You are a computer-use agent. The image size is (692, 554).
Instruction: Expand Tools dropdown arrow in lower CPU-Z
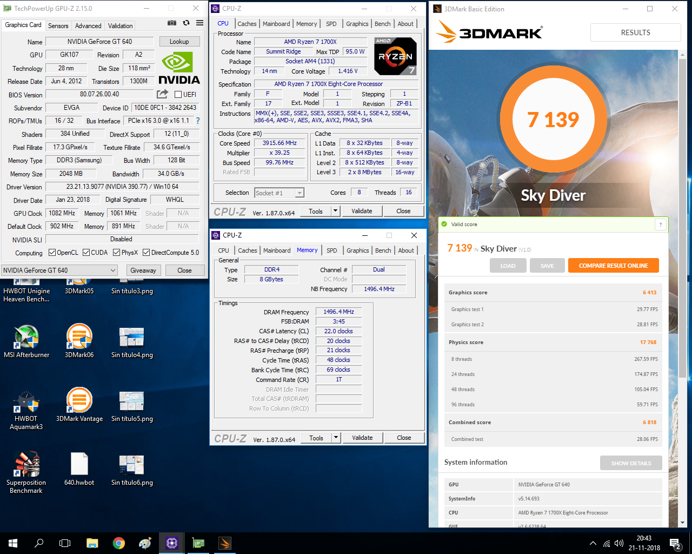(336, 438)
